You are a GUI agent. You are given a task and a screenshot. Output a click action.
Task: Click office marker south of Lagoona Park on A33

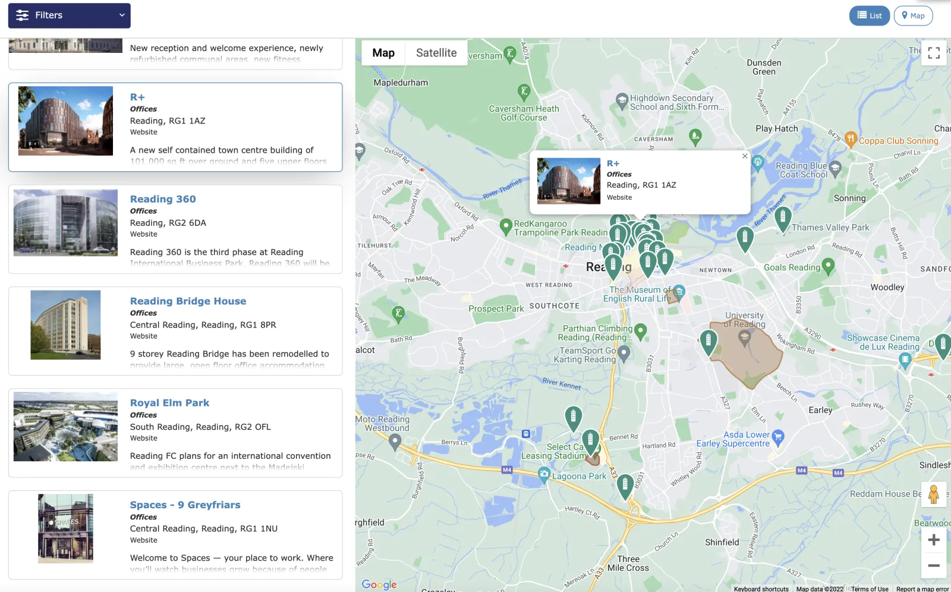point(625,486)
